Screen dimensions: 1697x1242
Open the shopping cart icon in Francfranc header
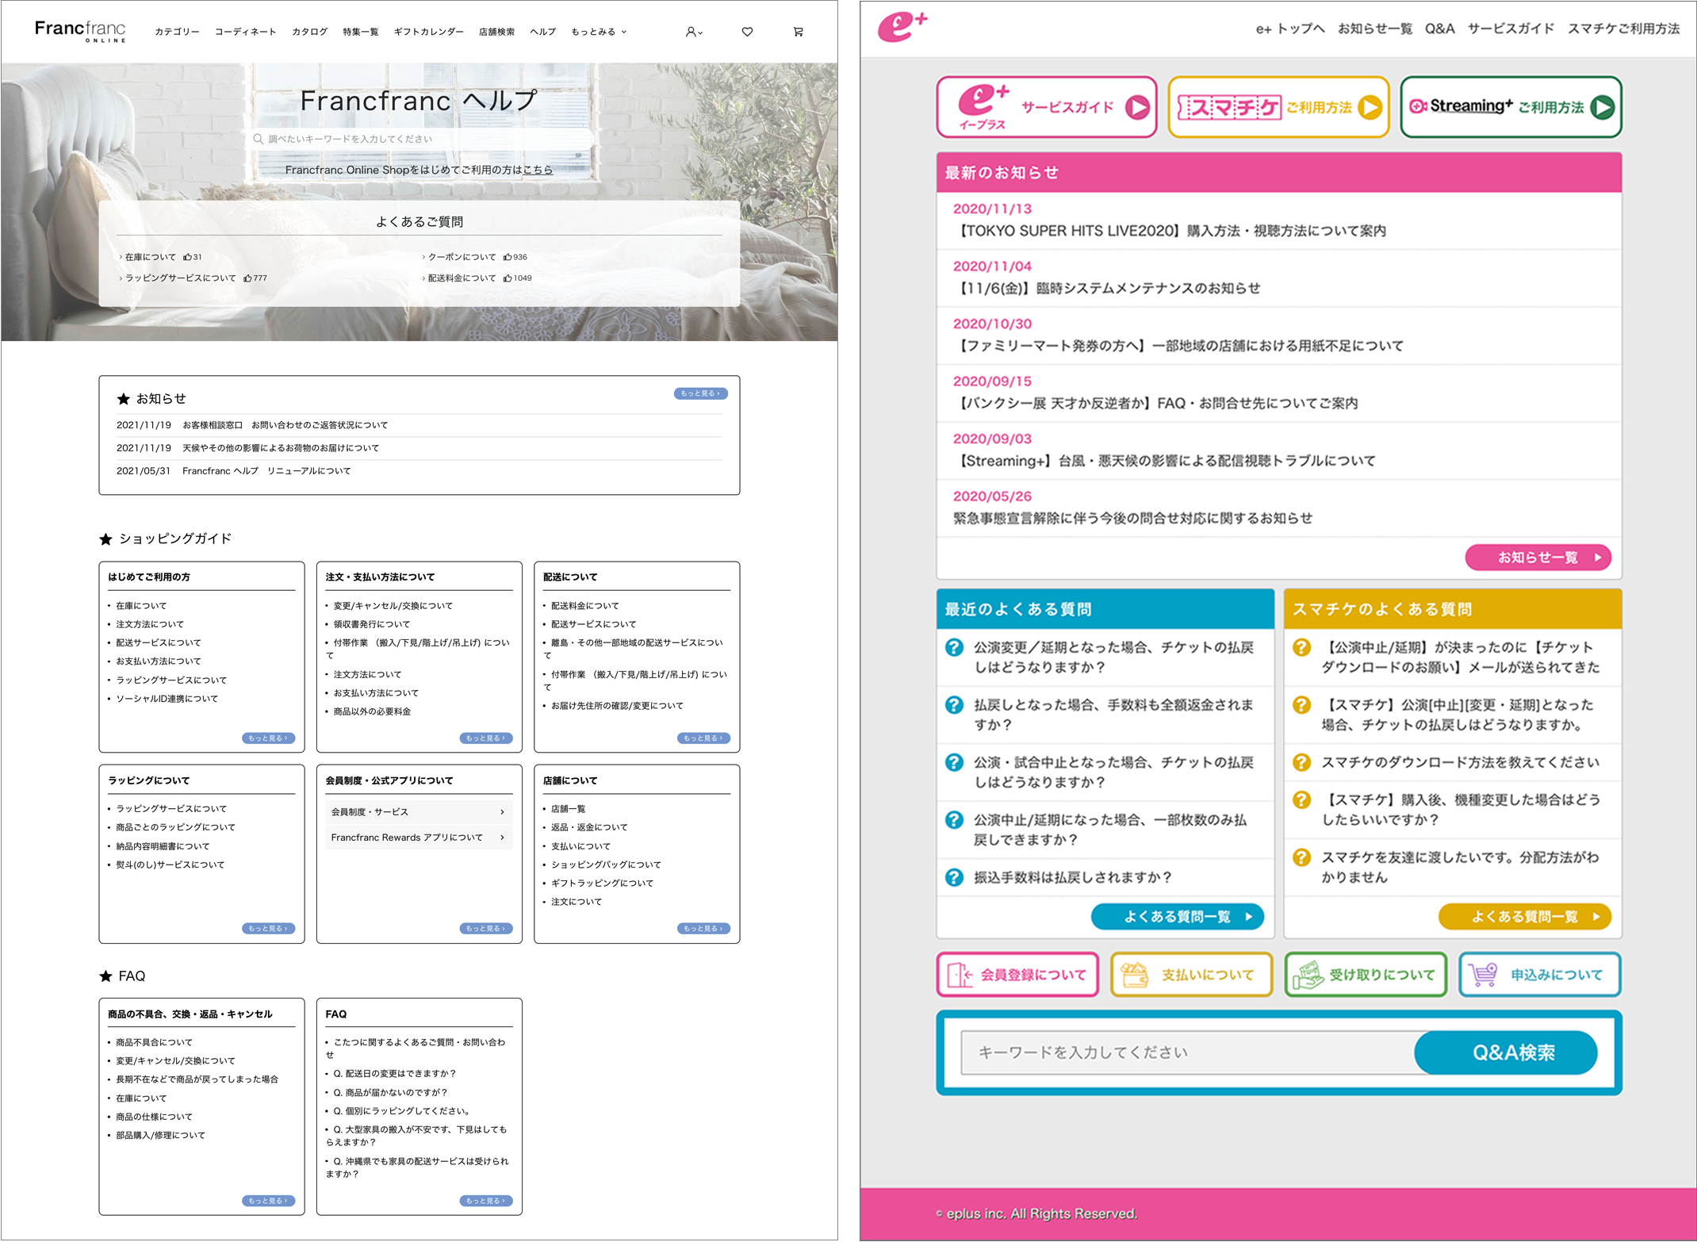[798, 32]
